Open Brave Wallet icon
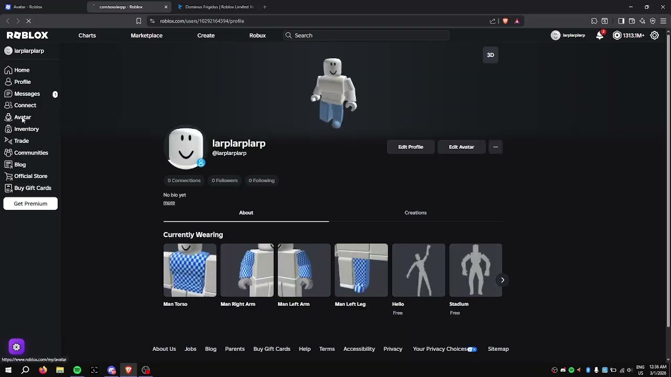This screenshot has width=671, height=377. pos(632,21)
